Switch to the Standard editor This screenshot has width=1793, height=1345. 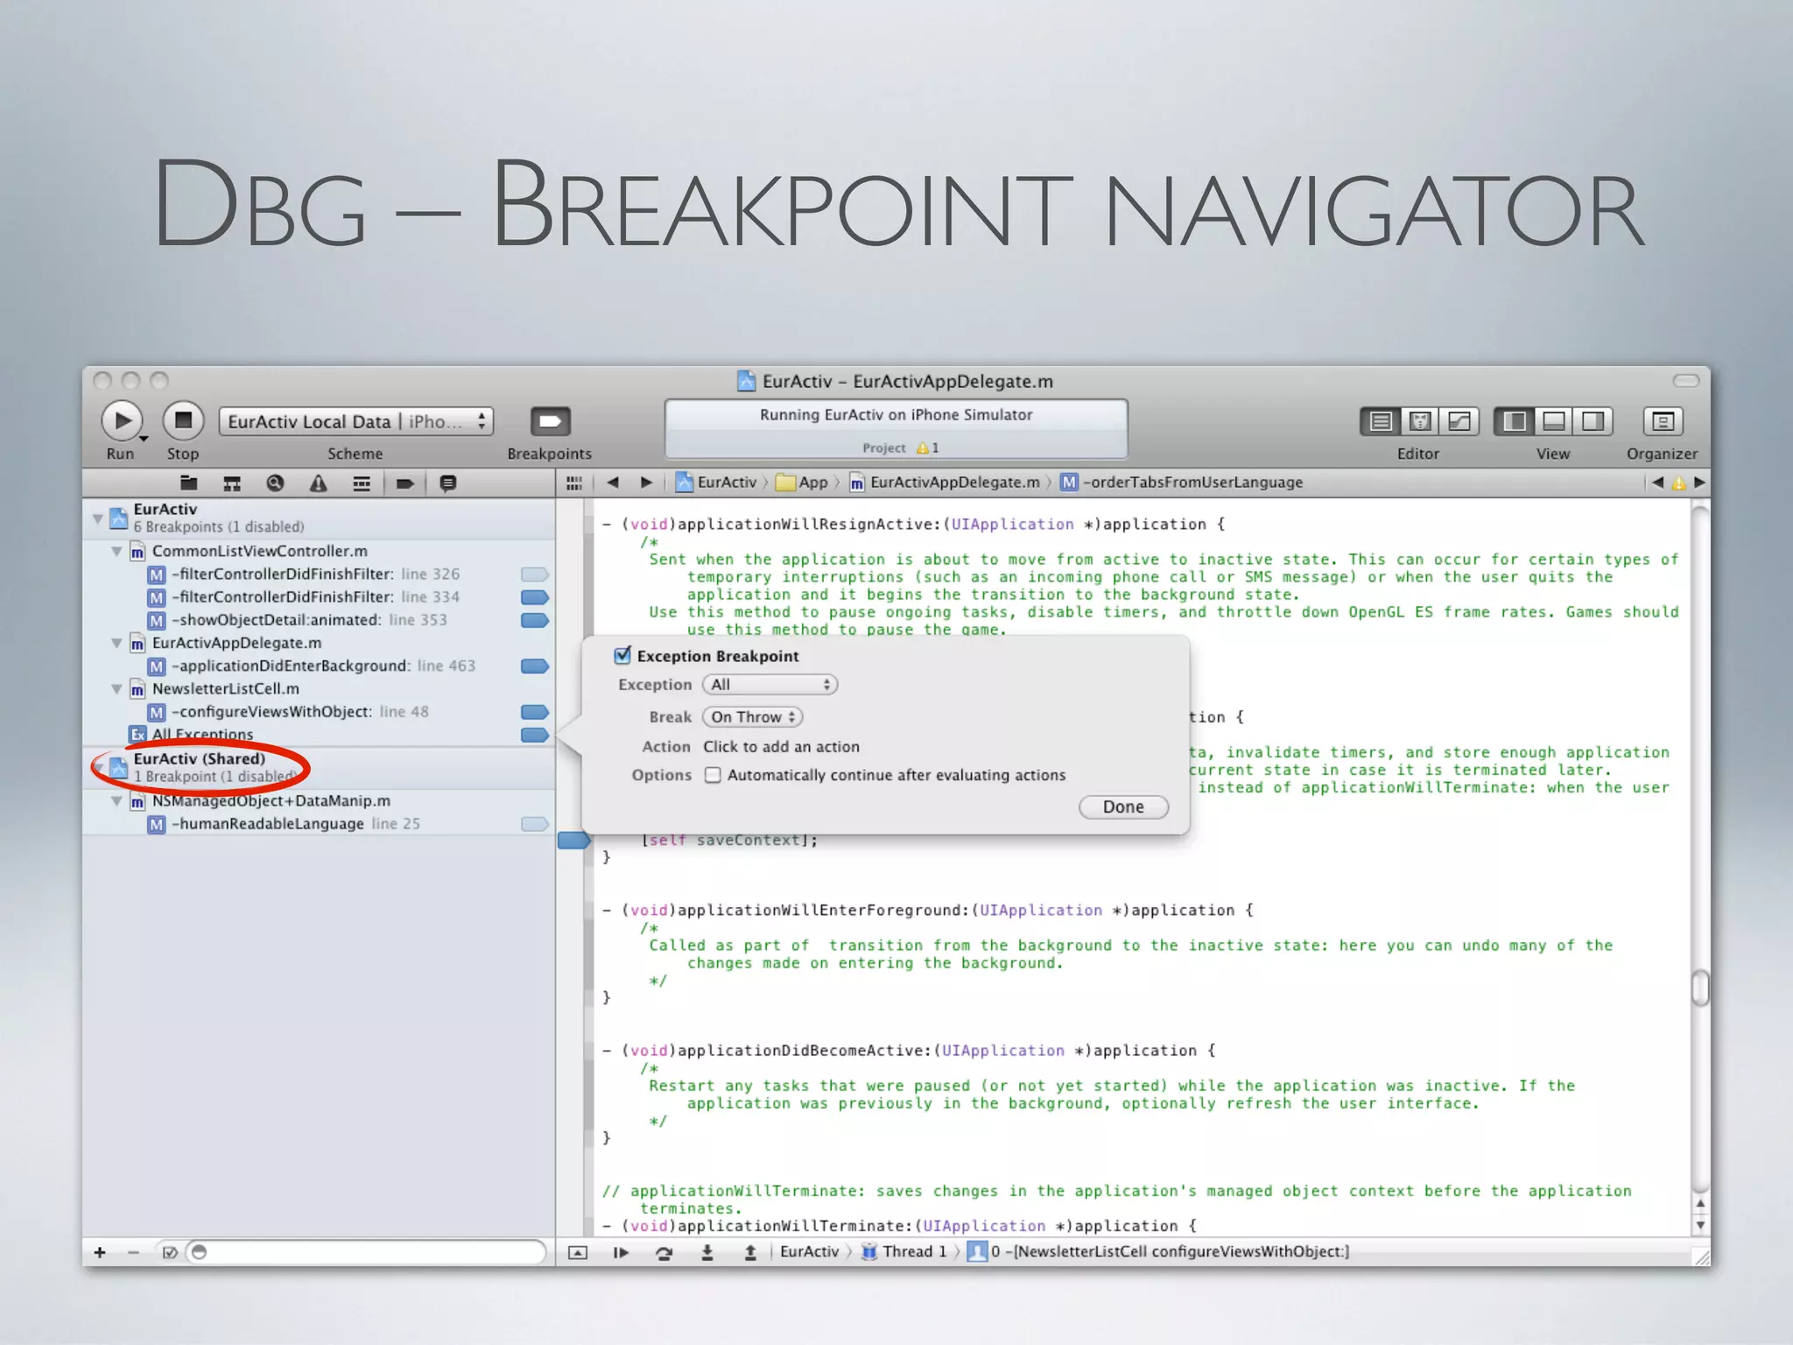pos(1381,422)
